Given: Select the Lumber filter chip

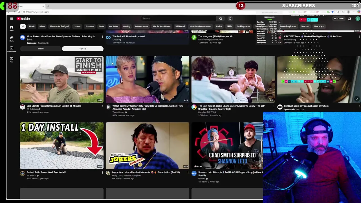Looking at the screenshot, I should point(77,27).
